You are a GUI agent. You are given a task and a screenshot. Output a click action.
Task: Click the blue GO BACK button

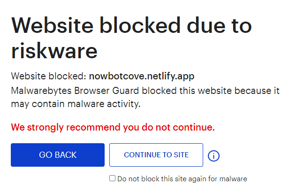pos(58,155)
